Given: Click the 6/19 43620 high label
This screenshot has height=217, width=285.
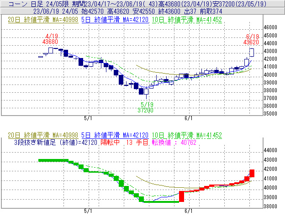Looking at the screenshot, I should (x=251, y=39).
